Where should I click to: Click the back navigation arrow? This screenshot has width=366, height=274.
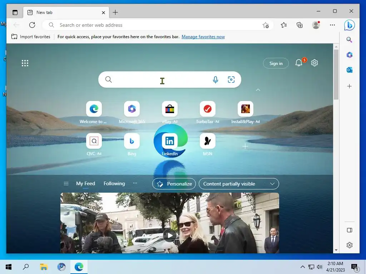(x=16, y=25)
